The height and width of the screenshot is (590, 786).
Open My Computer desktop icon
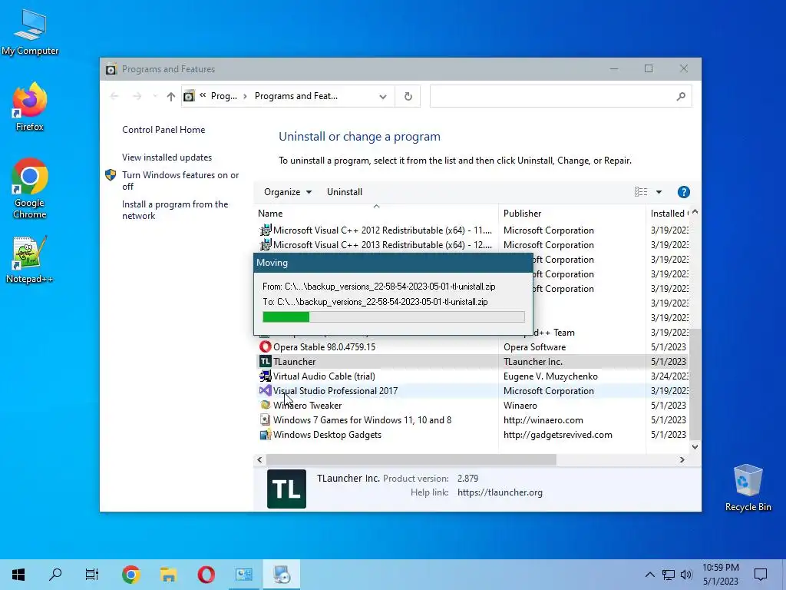(30, 32)
